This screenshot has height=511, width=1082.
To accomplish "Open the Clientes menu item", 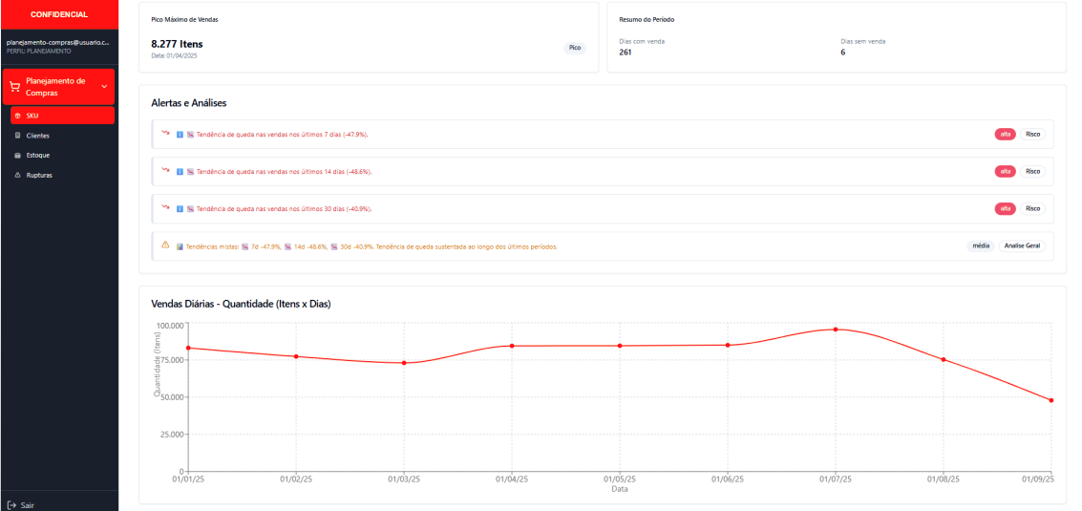I will pos(38,136).
